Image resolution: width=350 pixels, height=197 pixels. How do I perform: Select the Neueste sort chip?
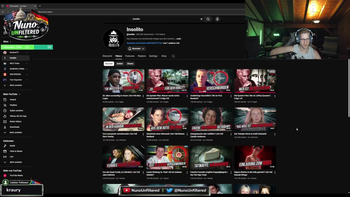coord(109,64)
